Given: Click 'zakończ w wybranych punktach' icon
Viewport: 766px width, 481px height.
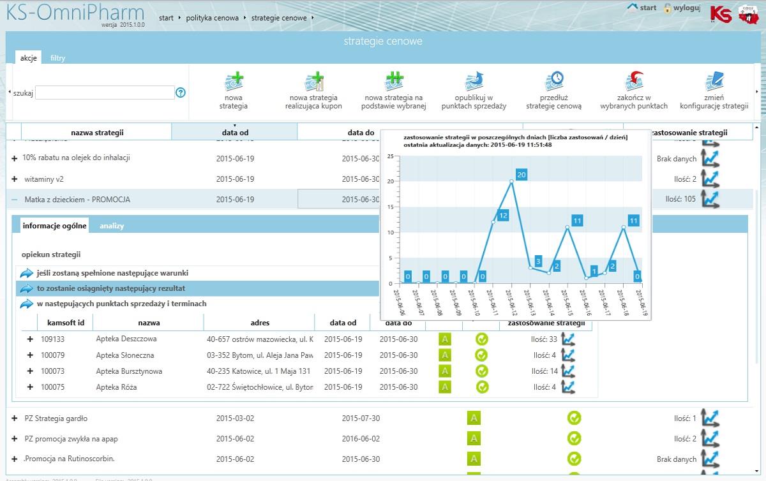Looking at the screenshot, I should tap(634, 82).
